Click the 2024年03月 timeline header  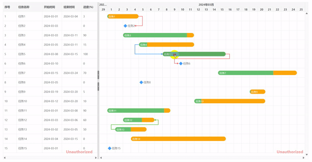206,5
